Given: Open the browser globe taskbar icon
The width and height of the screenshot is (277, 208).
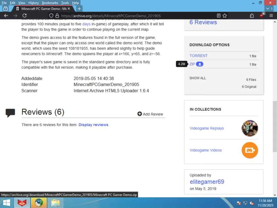Looking at the screenshot, I should (39, 203).
